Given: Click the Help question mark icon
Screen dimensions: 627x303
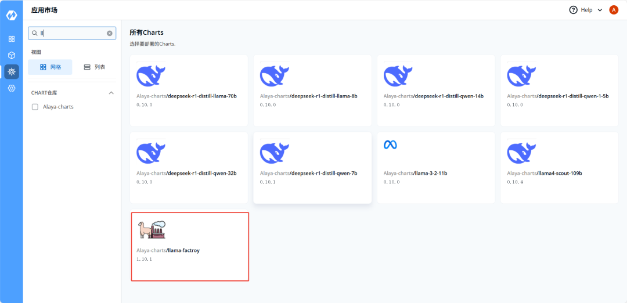Looking at the screenshot, I should pyautogui.click(x=574, y=10).
